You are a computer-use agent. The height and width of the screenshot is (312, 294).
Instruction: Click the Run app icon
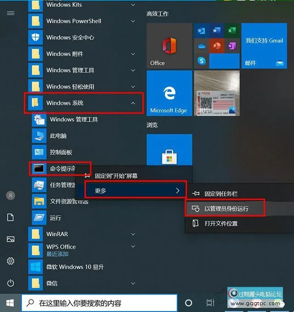pos(39,217)
